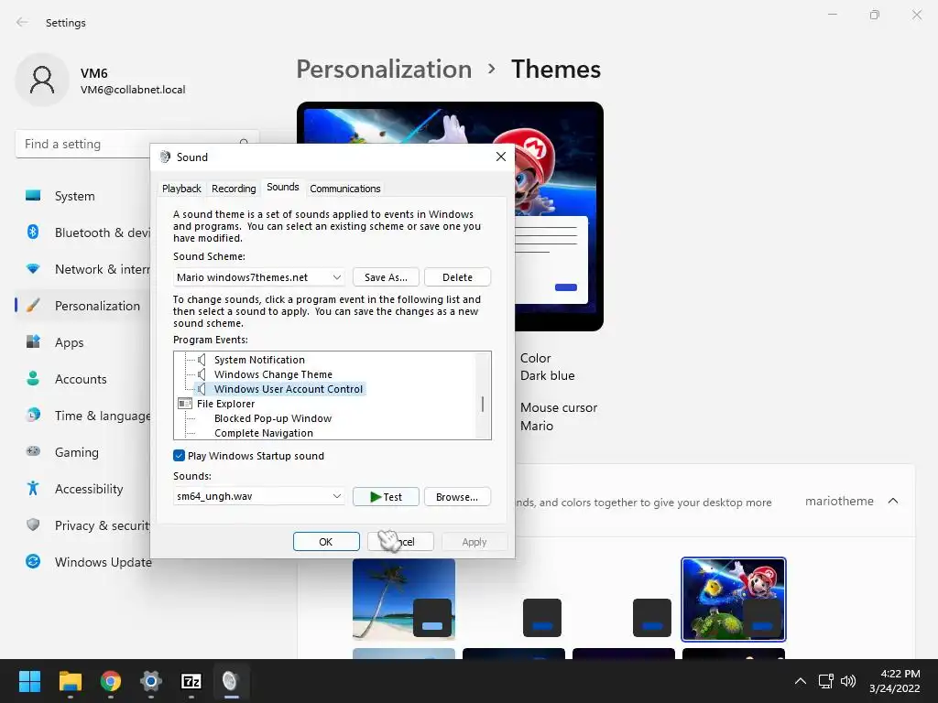Show hidden tray icons chevron
The height and width of the screenshot is (703, 938).
point(801,681)
